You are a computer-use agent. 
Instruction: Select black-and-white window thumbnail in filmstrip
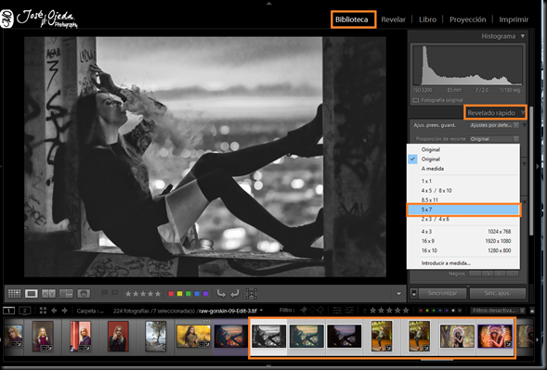268,337
